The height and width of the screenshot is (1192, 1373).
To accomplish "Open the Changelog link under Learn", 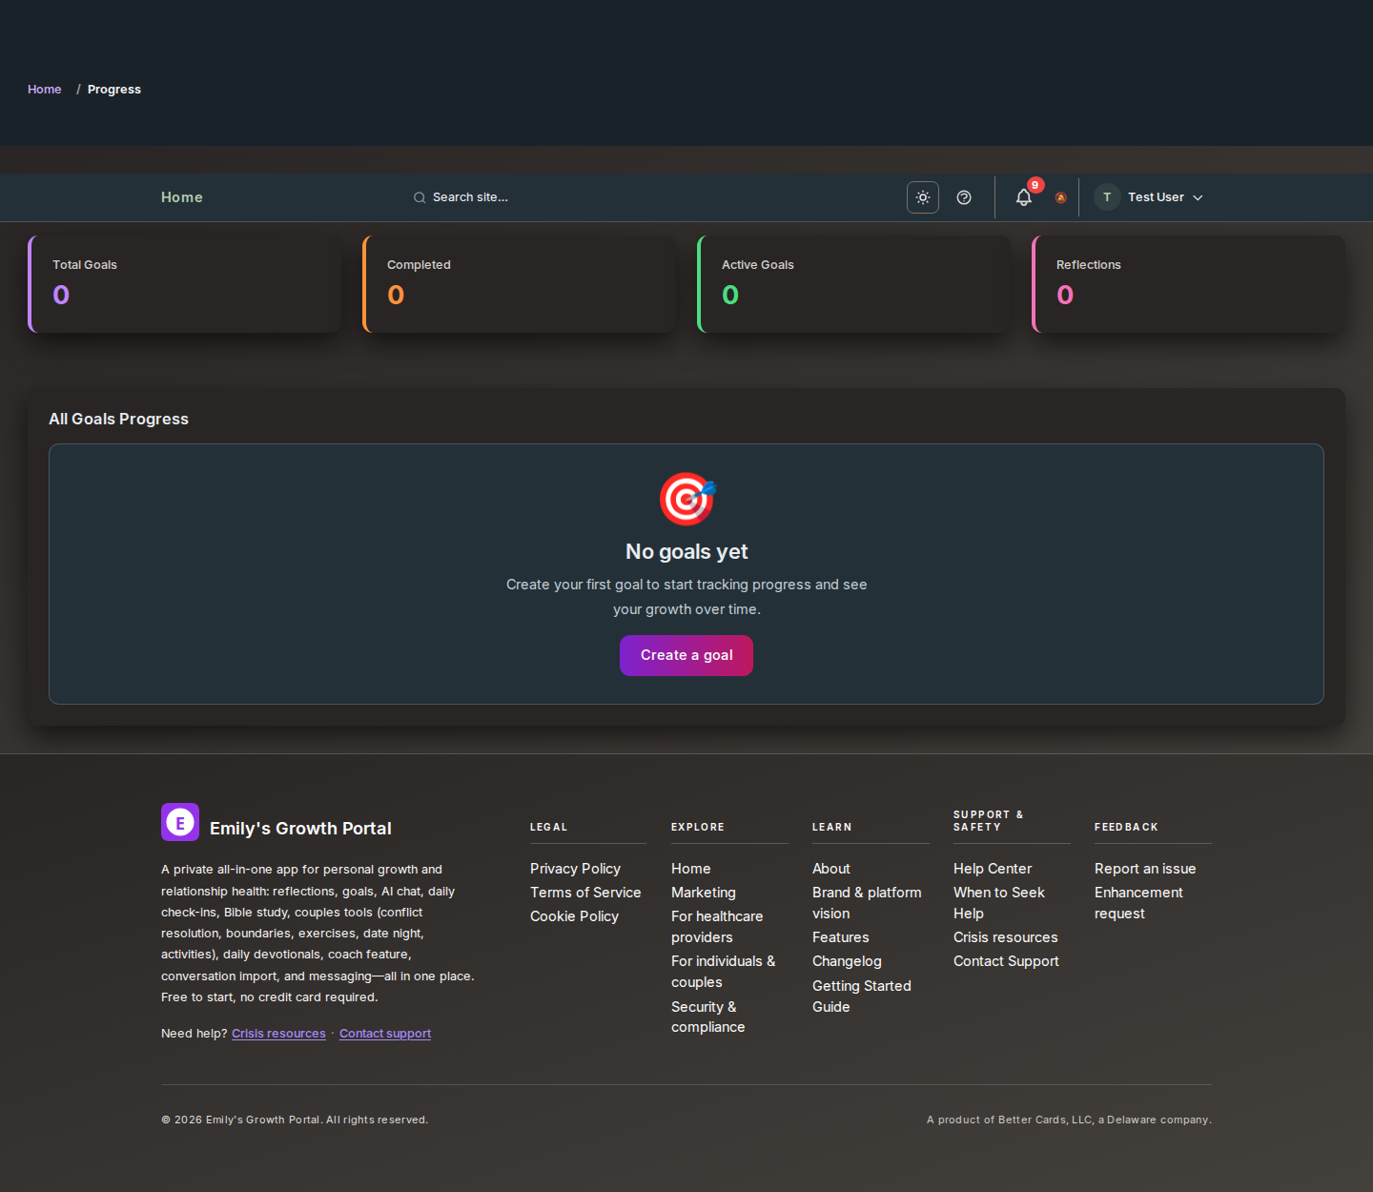I will (x=847, y=961).
